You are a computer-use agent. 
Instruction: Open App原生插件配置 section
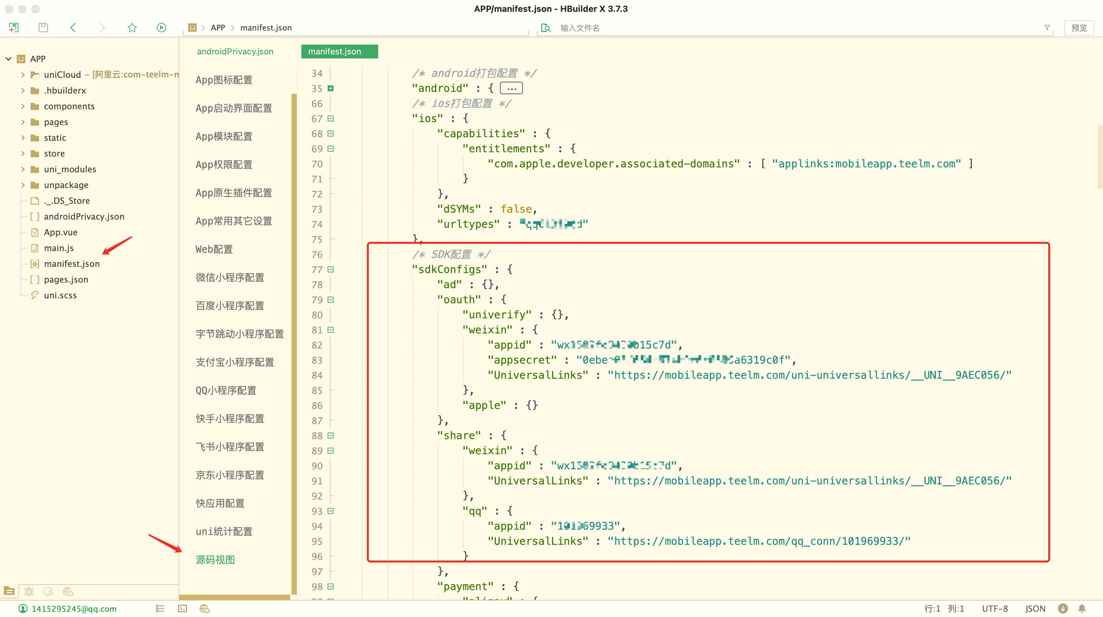pos(234,193)
